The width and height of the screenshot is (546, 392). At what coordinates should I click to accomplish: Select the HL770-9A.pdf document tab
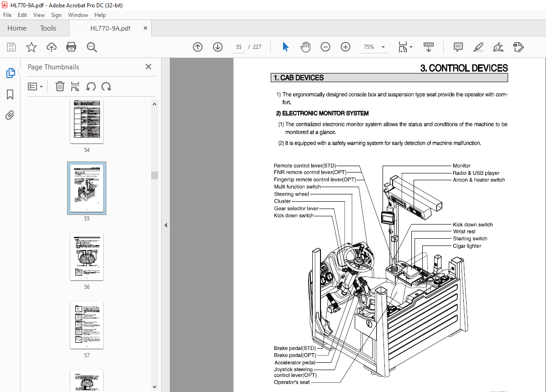pos(110,28)
